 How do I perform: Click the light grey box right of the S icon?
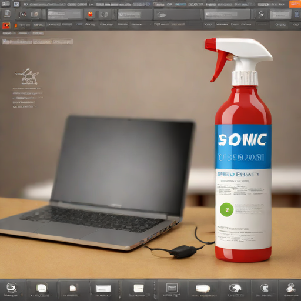280,15
